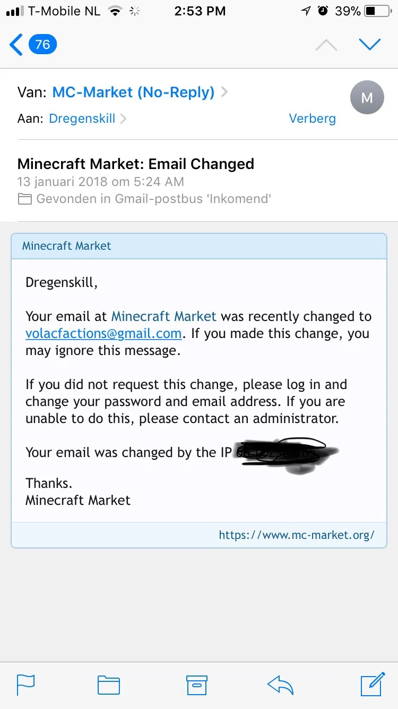Go to previous message with up chevron
Viewport: 398px width, 709px height.
tap(326, 45)
